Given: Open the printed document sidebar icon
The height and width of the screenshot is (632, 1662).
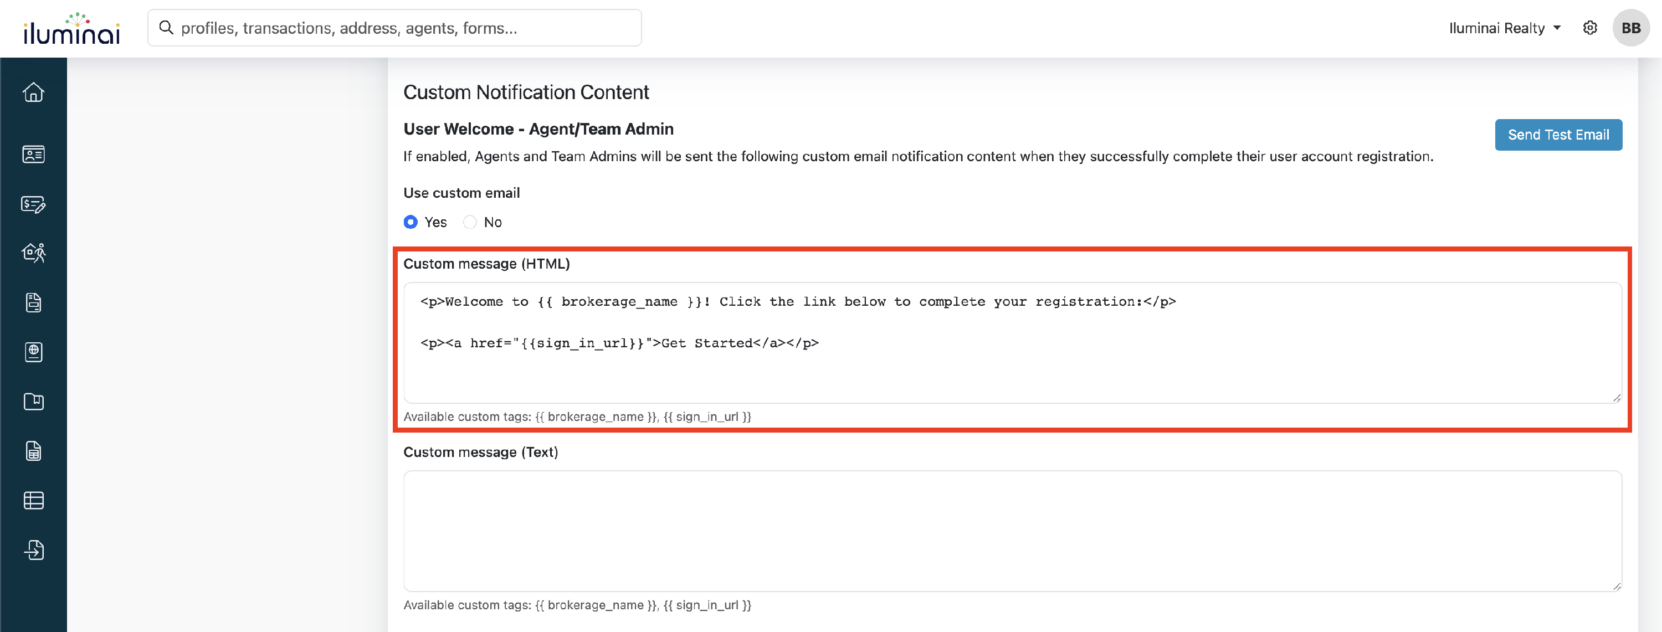Looking at the screenshot, I should 34,302.
